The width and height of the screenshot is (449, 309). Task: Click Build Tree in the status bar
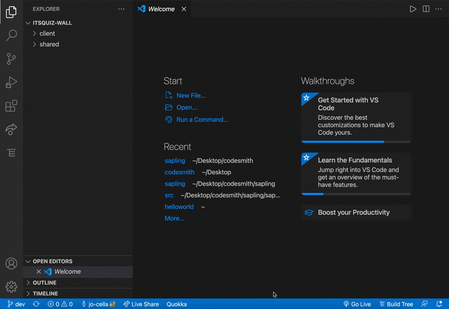(x=396, y=304)
